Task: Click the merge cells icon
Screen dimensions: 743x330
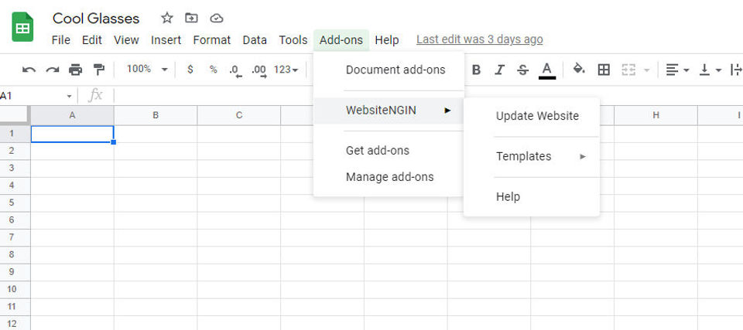Action: pos(628,70)
